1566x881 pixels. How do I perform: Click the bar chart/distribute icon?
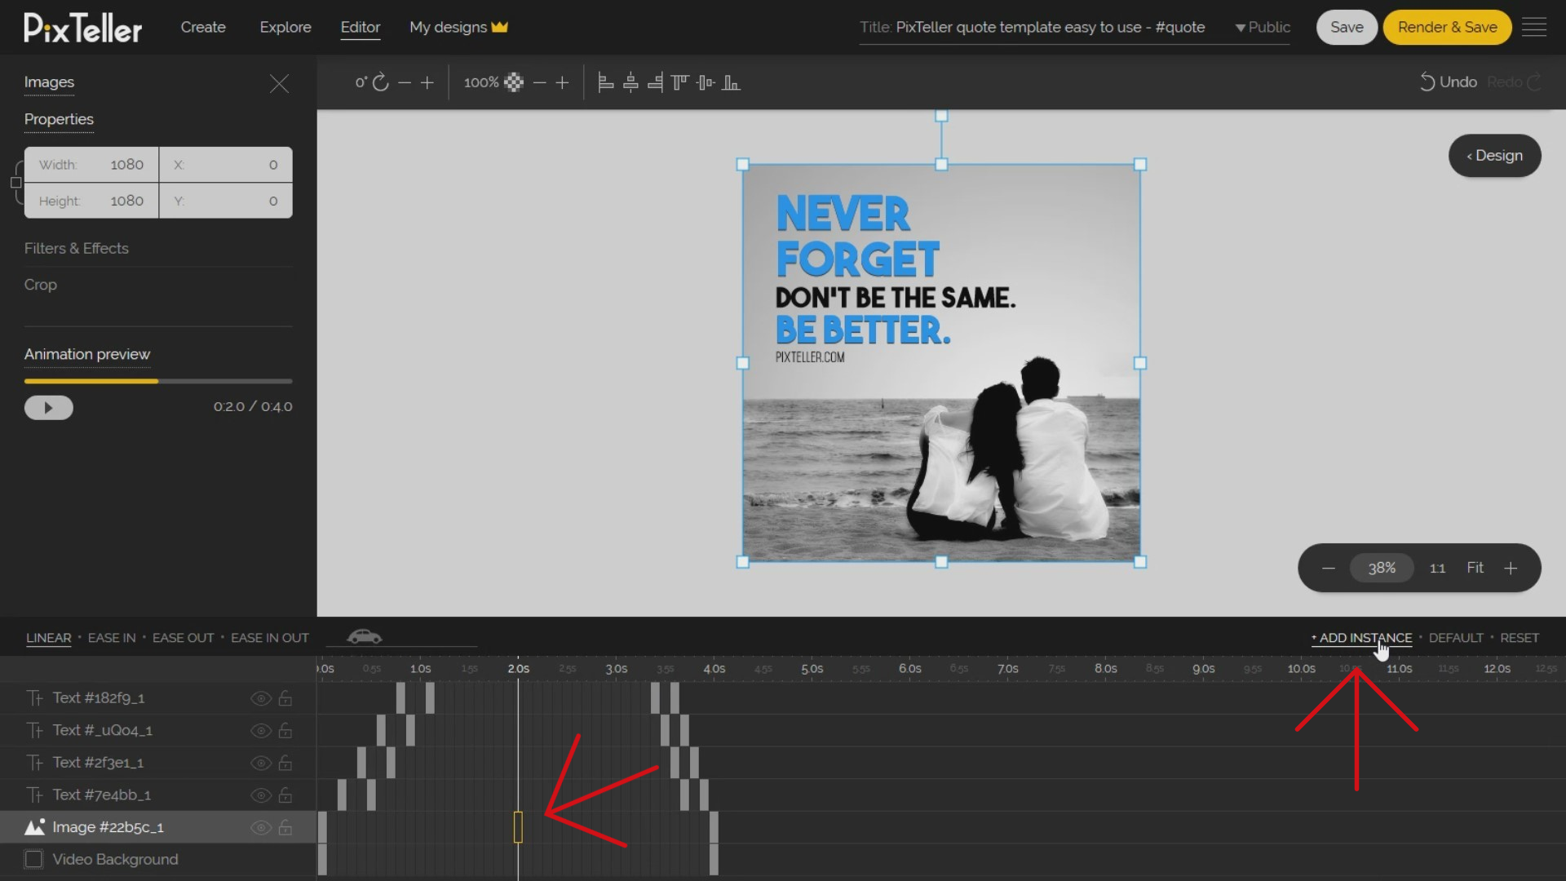[732, 83]
